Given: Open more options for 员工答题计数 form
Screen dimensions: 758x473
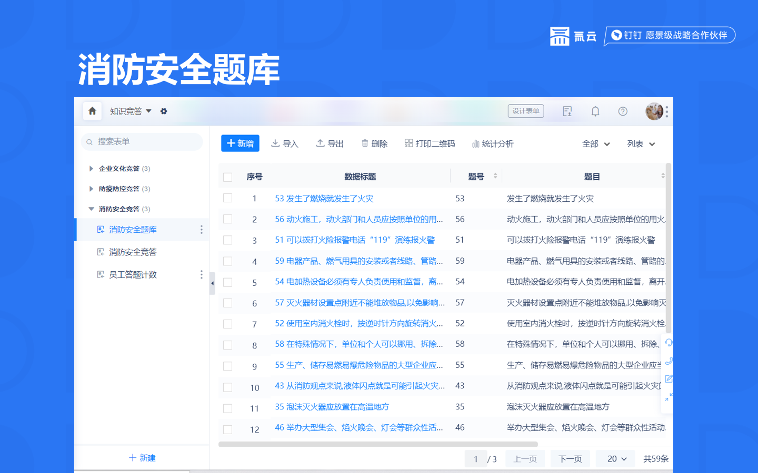Looking at the screenshot, I should point(201,275).
